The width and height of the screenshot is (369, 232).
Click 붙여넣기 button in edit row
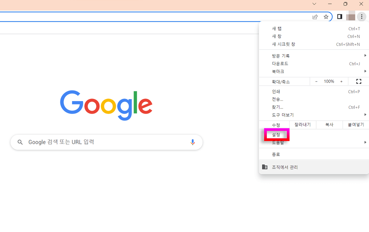356,125
